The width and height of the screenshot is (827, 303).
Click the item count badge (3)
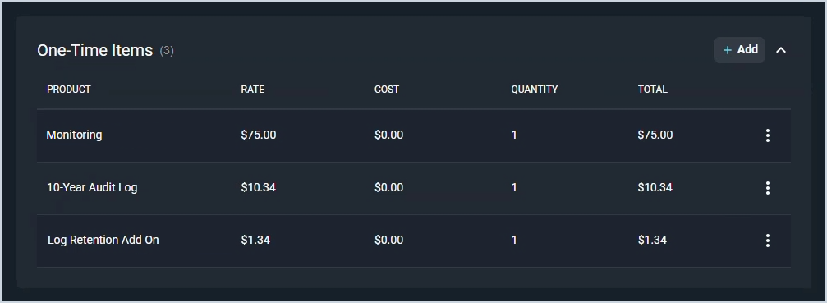[x=167, y=51]
